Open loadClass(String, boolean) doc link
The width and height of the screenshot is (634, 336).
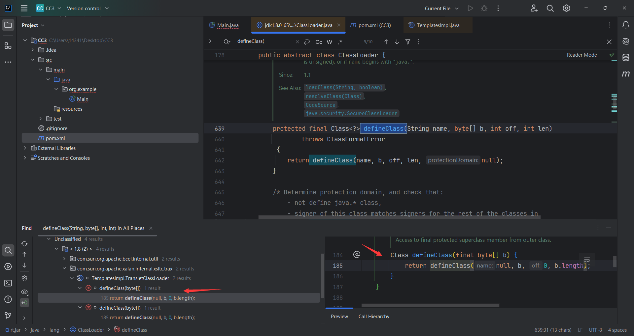(344, 88)
